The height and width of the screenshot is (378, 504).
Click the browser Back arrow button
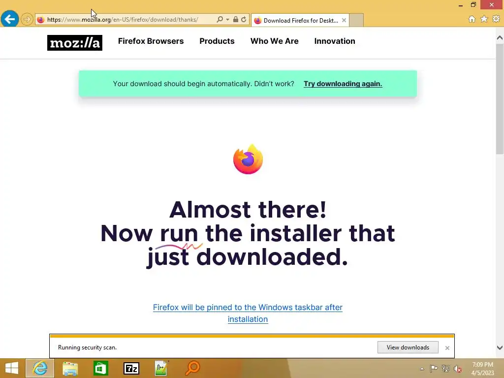tap(10, 19)
